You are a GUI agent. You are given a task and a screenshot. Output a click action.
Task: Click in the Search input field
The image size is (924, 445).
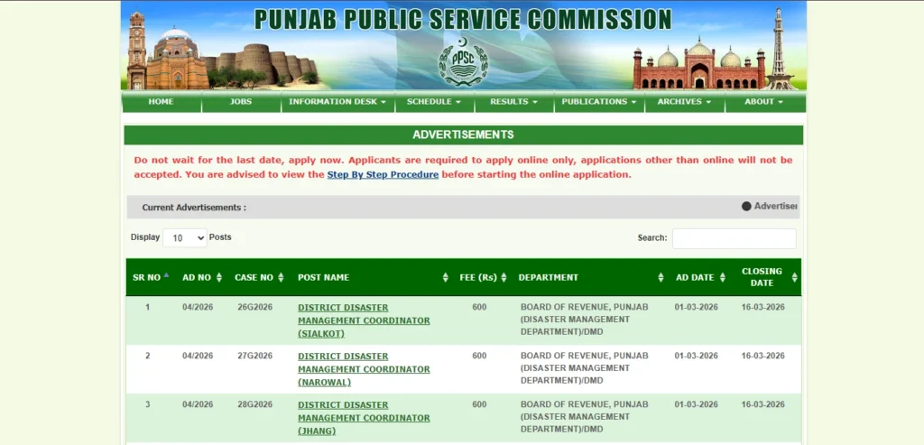pyautogui.click(x=735, y=238)
